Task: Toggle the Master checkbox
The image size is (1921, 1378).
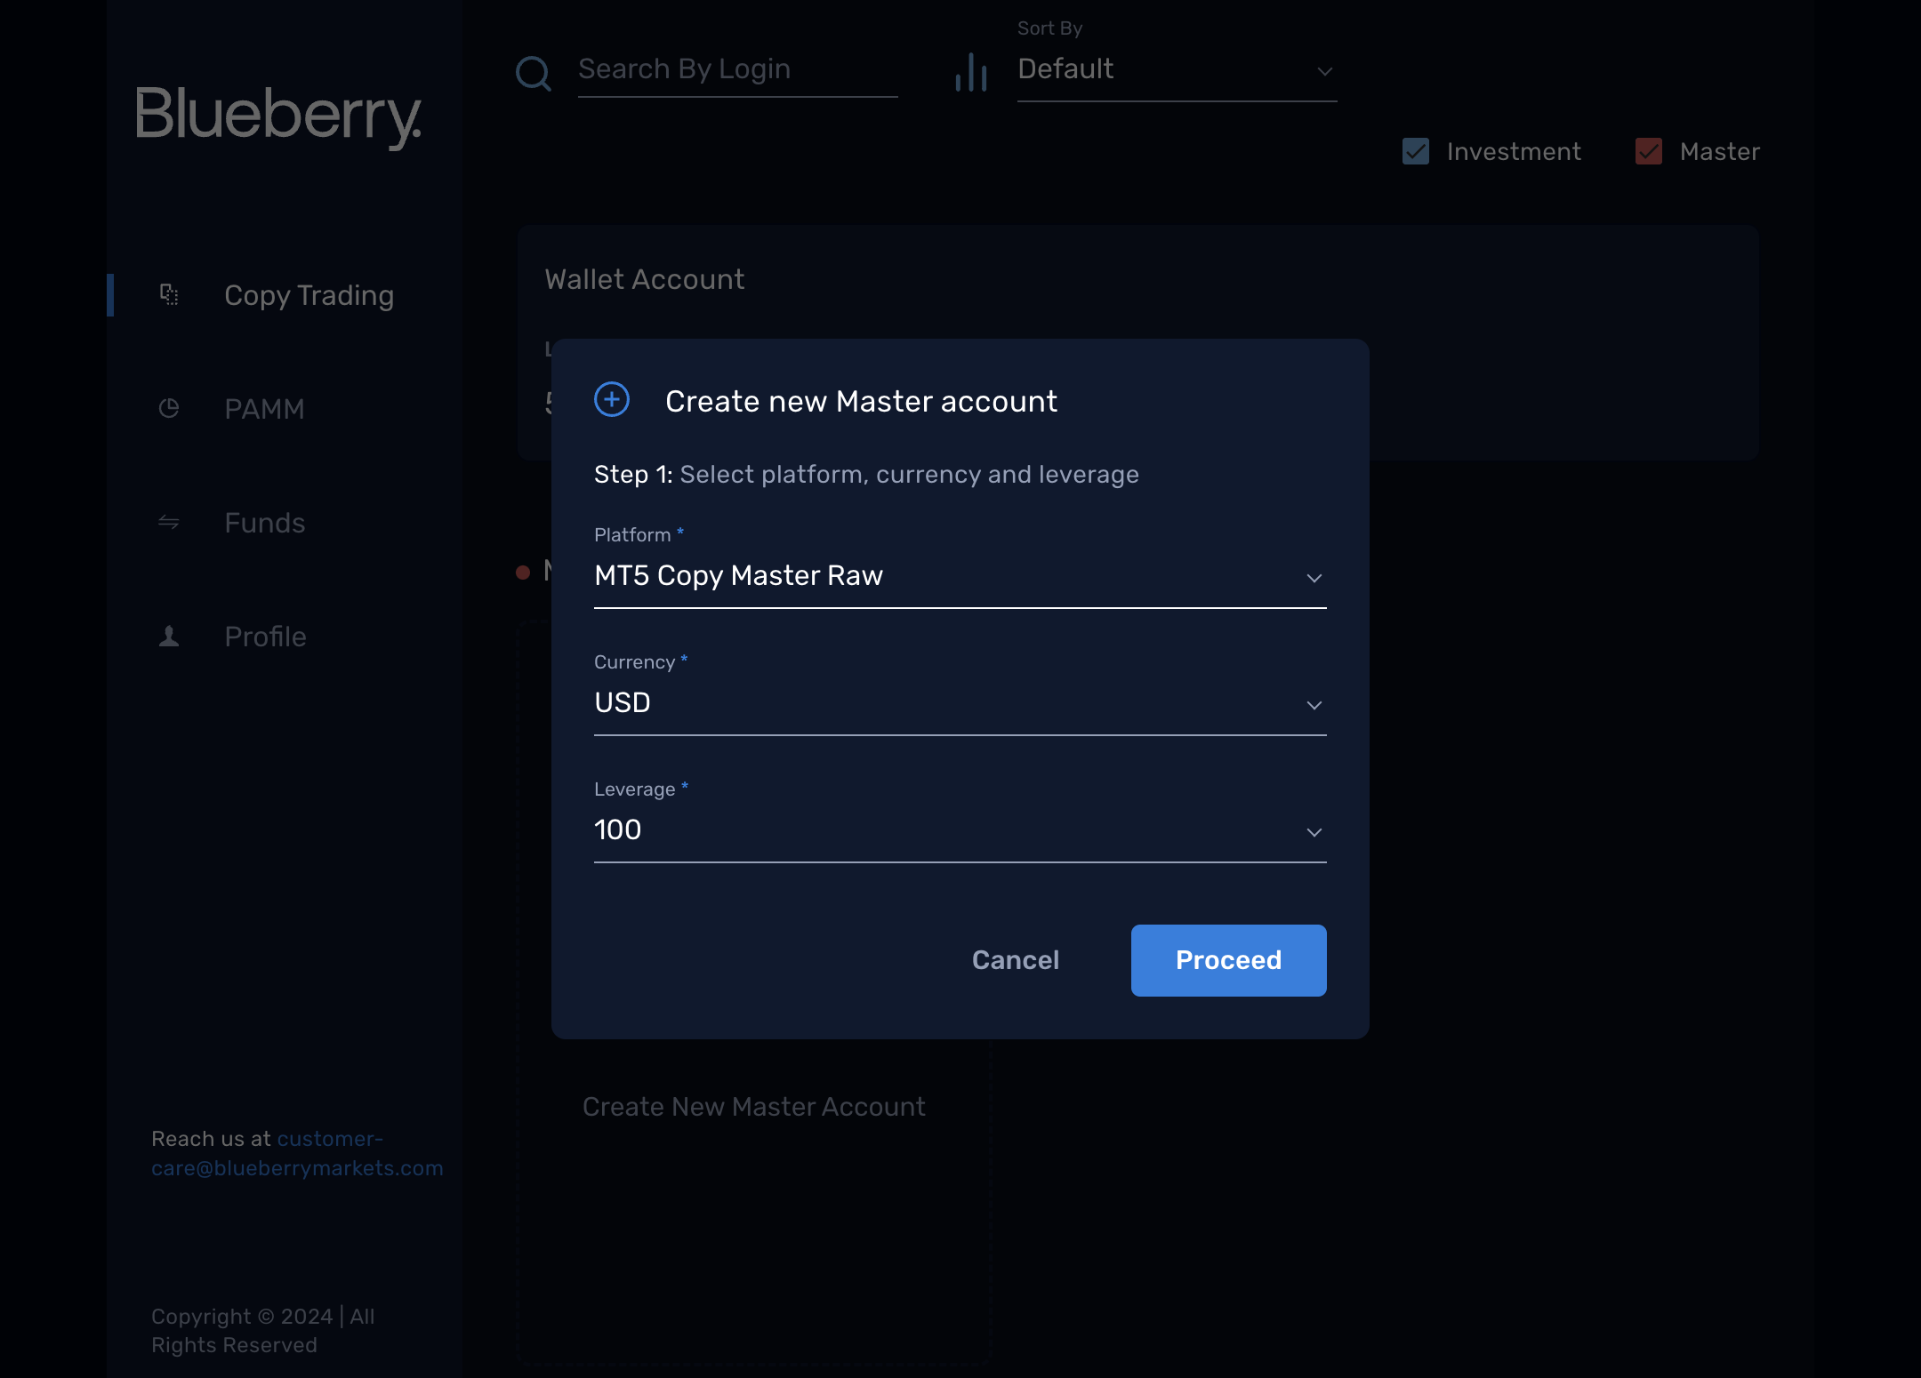Action: point(1649,151)
